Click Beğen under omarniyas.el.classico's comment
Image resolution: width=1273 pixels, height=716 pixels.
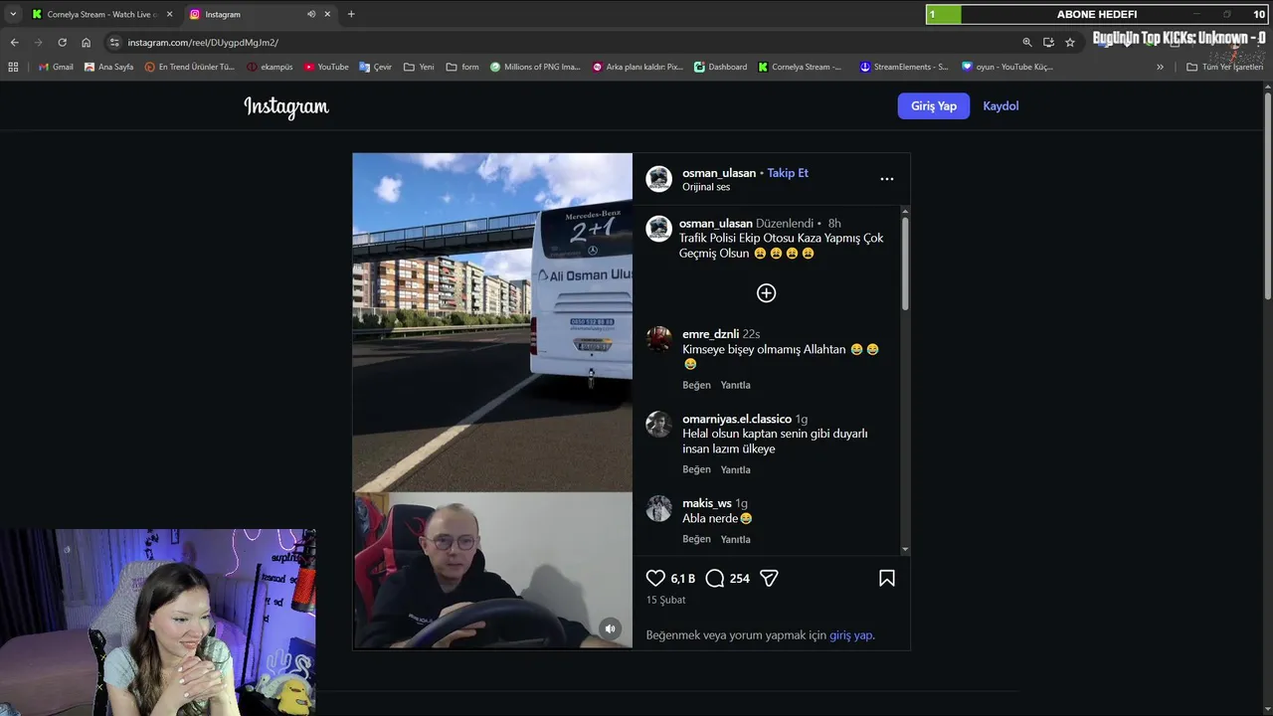pos(696,469)
